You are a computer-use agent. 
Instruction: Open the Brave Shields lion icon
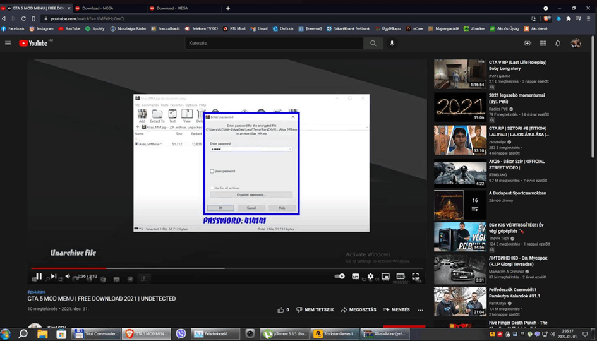(546, 18)
